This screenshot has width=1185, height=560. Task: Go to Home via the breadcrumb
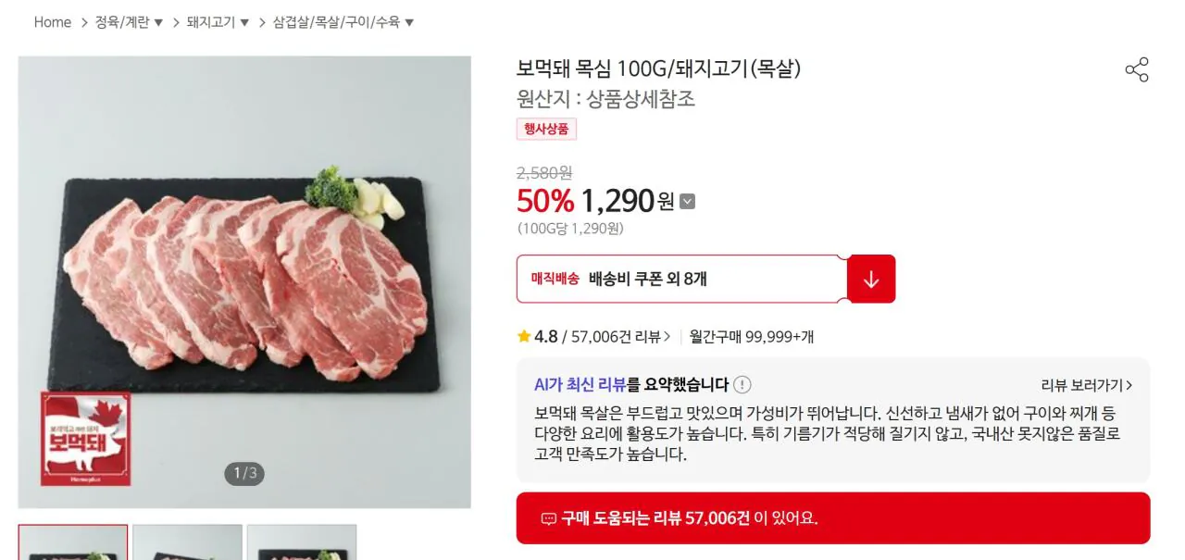(x=52, y=22)
